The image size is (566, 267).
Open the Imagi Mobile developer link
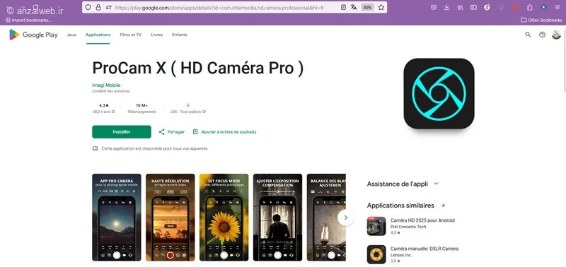click(106, 85)
